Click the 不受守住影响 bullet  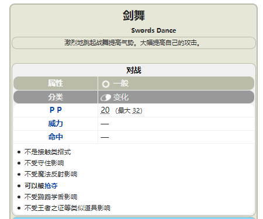point(44,163)
